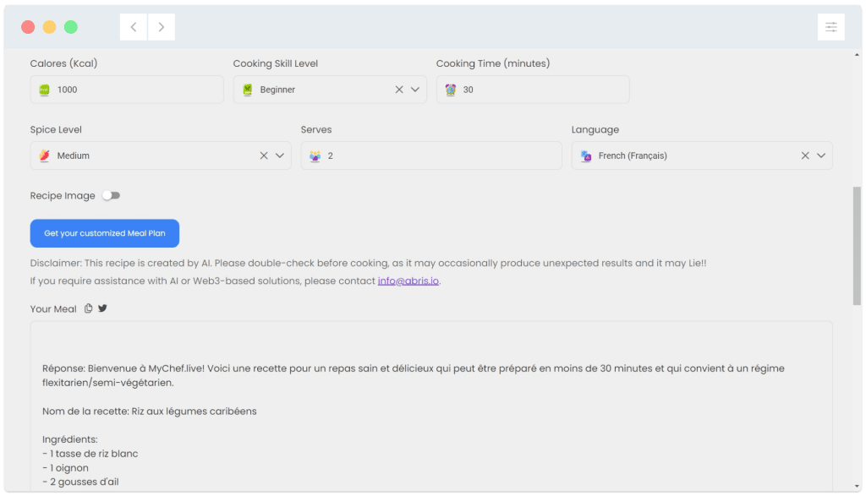Expand the Language dropdown
Image resolution: width=866 pixels, height=496 pixels.
(x=821, y=155)
